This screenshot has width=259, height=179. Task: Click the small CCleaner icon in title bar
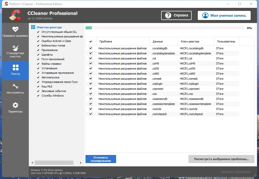(6, 4)
